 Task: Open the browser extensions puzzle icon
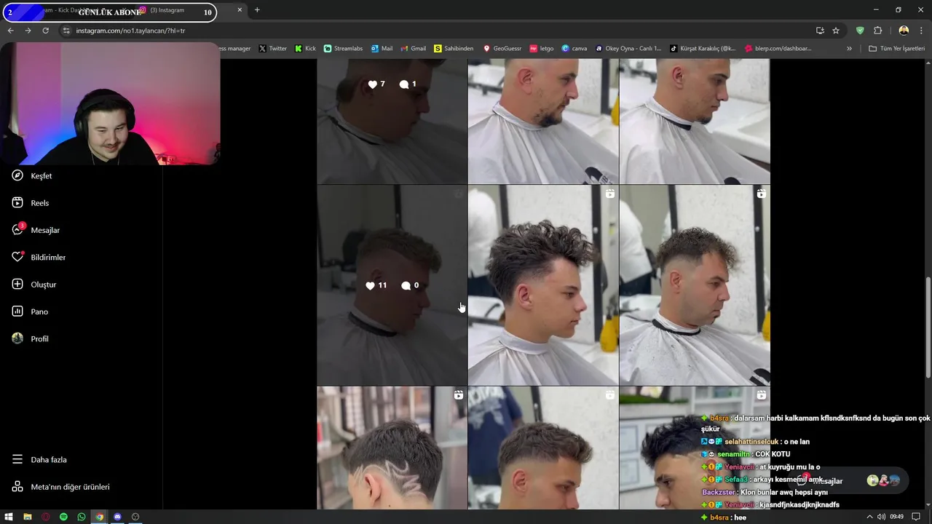point(877,31)
